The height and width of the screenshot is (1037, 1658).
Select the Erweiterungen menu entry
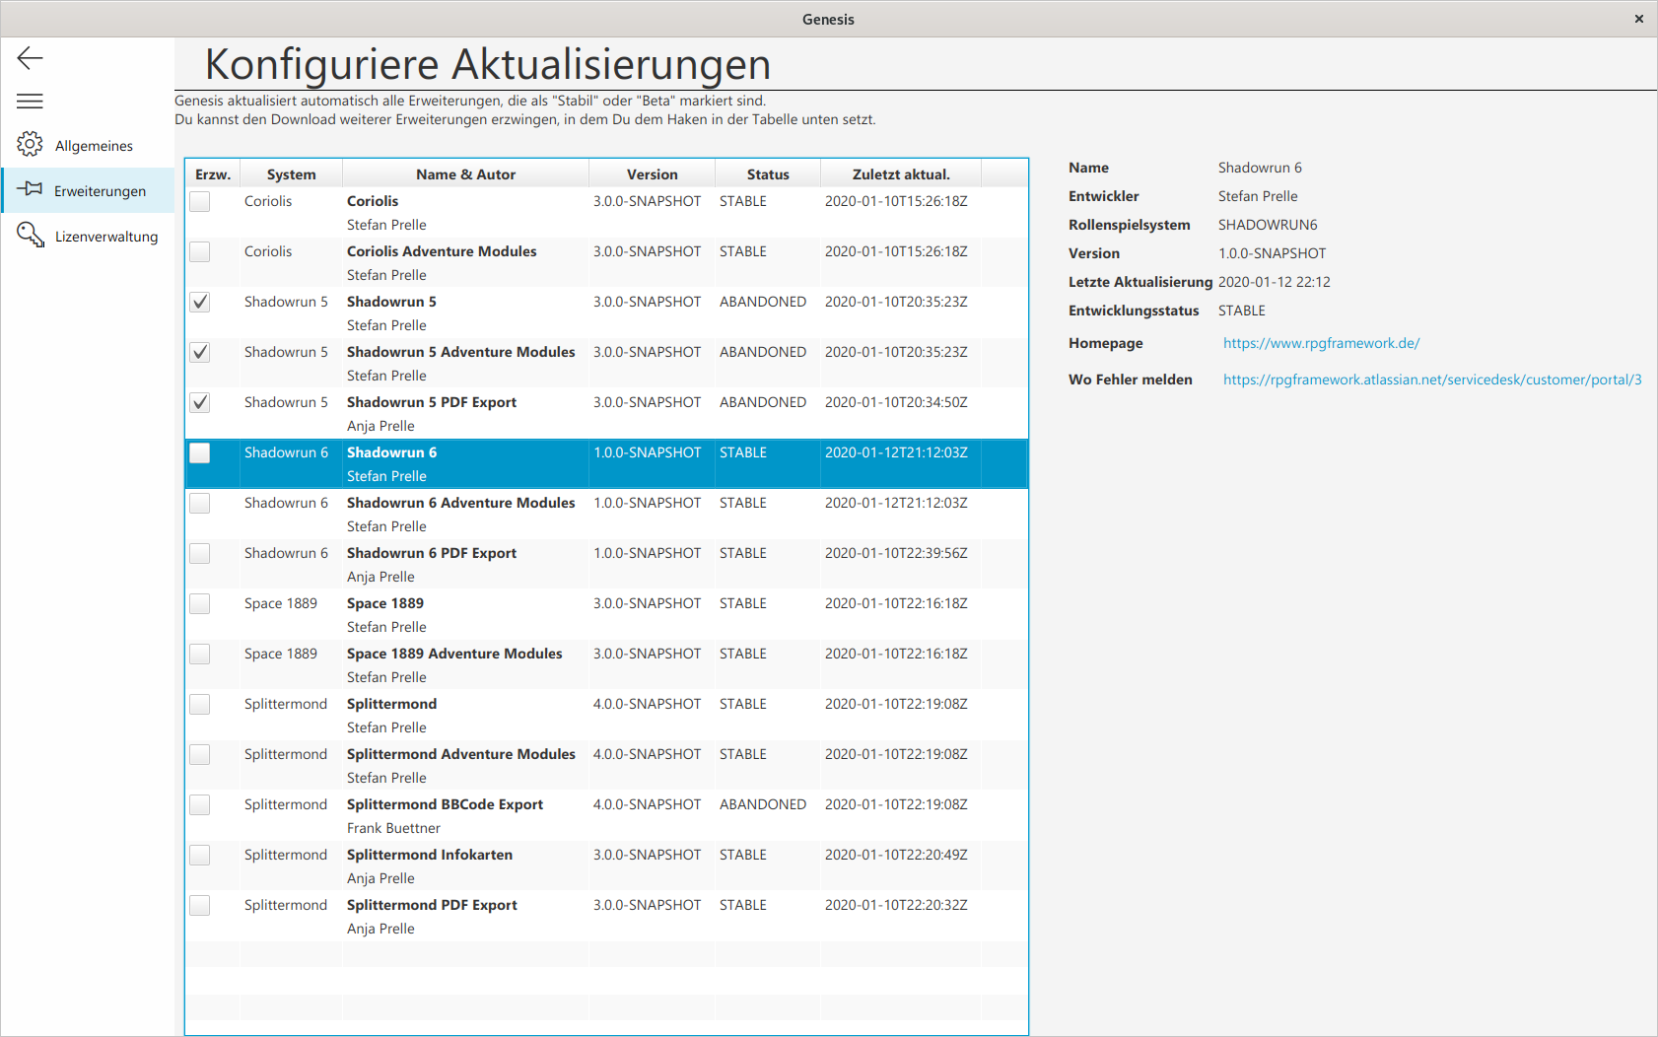click(x=88, y=190)
